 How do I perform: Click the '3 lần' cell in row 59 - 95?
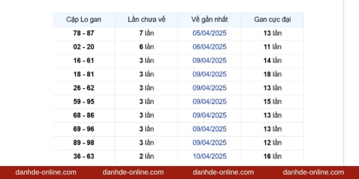click(x=146, y=102)
